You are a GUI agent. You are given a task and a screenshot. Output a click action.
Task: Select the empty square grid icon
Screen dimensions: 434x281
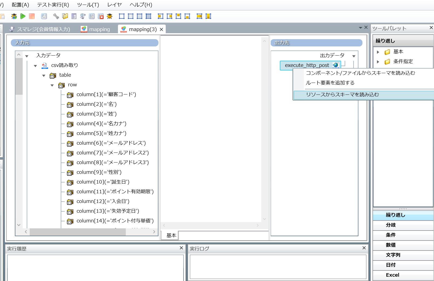(x=122, y=16)
